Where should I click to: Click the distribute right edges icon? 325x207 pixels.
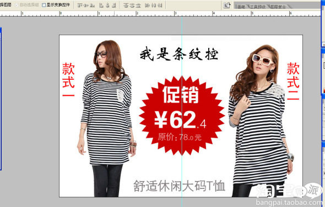coord(160,6)
